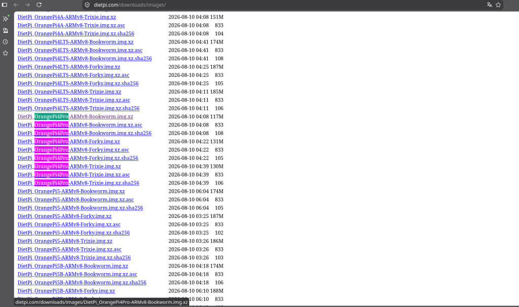Screen dimensions: 519x307
Task: Open DietPi_OrangePi5B-ARMv8-Bookworm.img.xz.sha256 link
Action: 82,283
